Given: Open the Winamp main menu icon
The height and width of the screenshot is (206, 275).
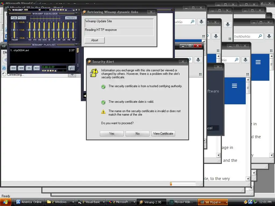Looking at the screenshot, I should 10,10.
